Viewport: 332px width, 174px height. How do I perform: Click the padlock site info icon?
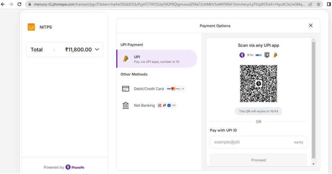(x=30, y=4)
